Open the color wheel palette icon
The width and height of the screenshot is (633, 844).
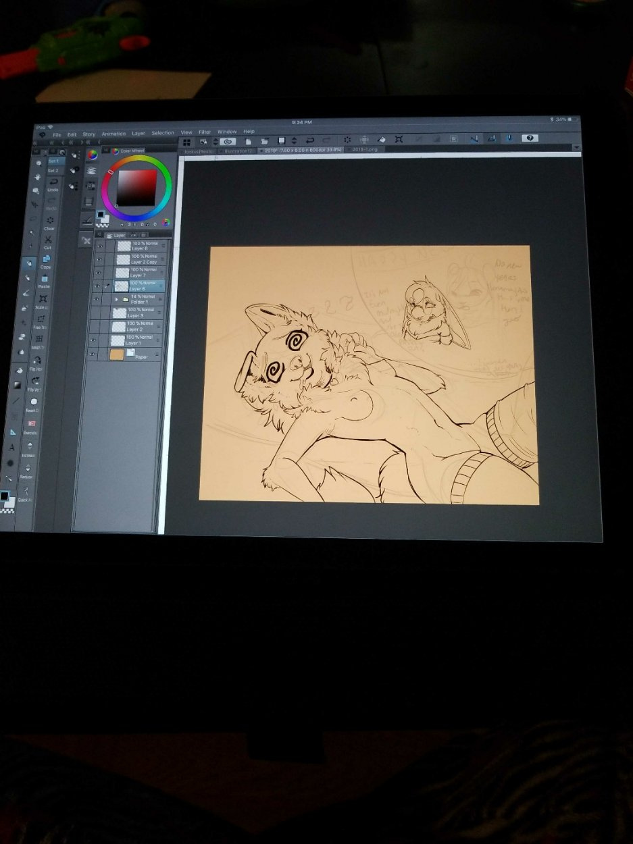92,155
